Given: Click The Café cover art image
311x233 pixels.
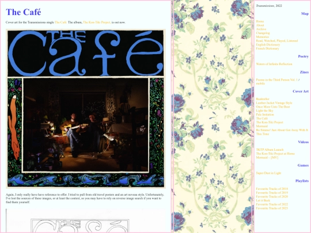Looking at the screenshot, I should [86, 109].
